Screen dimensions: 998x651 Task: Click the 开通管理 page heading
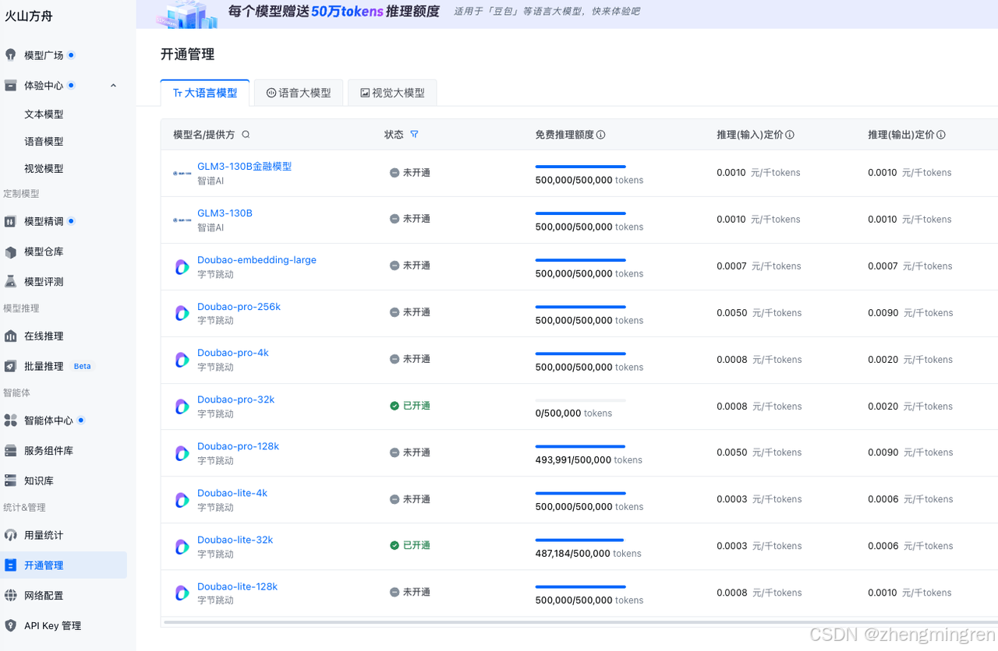[187, 54]
